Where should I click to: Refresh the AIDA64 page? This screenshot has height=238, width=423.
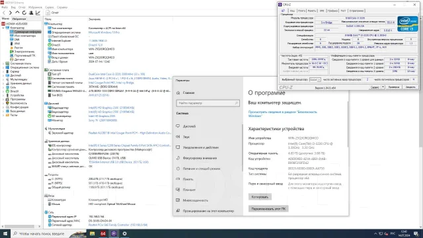24,13
